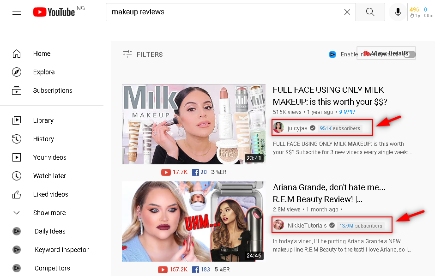Play the Milk Makeup video thumbnail
The height and width of the screenshot is (276, 435).
(x=193, y=124)
